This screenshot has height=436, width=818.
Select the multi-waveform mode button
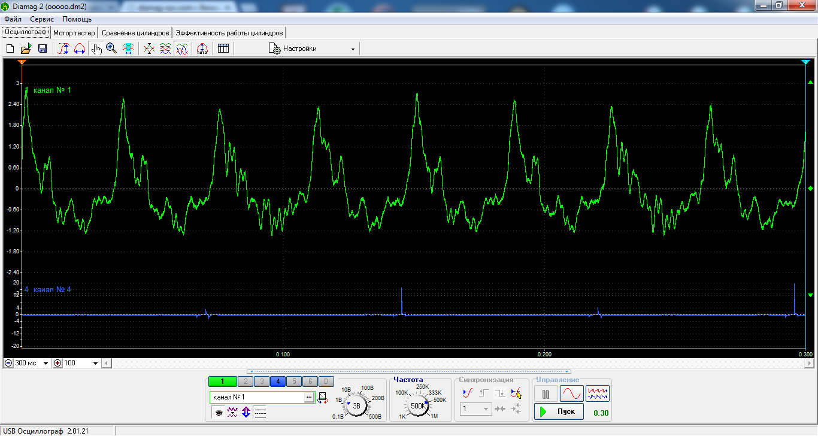tap(598, 394)
